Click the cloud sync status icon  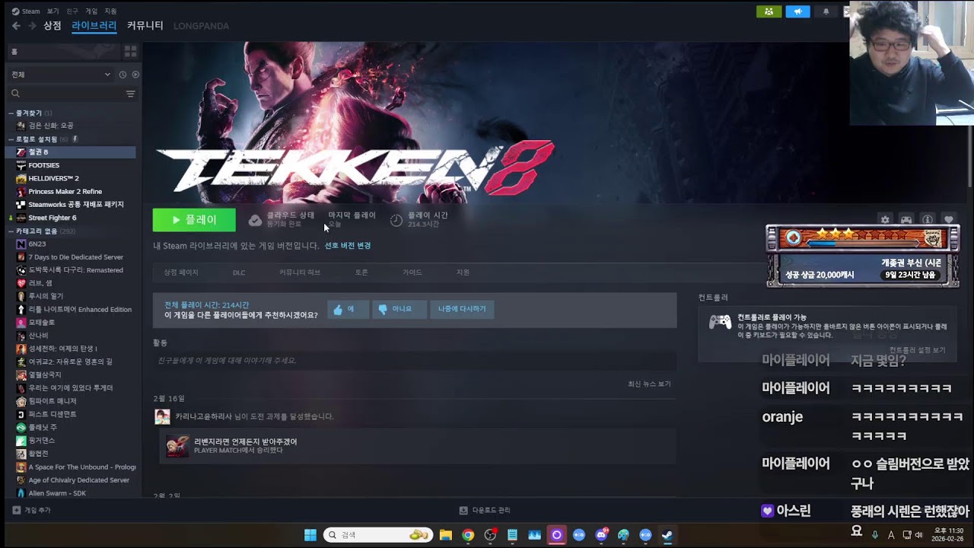(255, 220)
